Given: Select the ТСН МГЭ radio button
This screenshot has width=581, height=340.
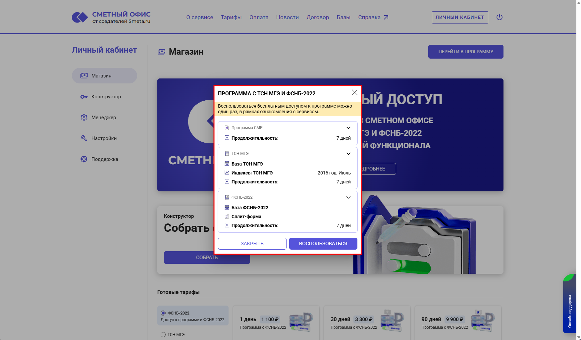Looking at the screenshot, I should point(163,334).
